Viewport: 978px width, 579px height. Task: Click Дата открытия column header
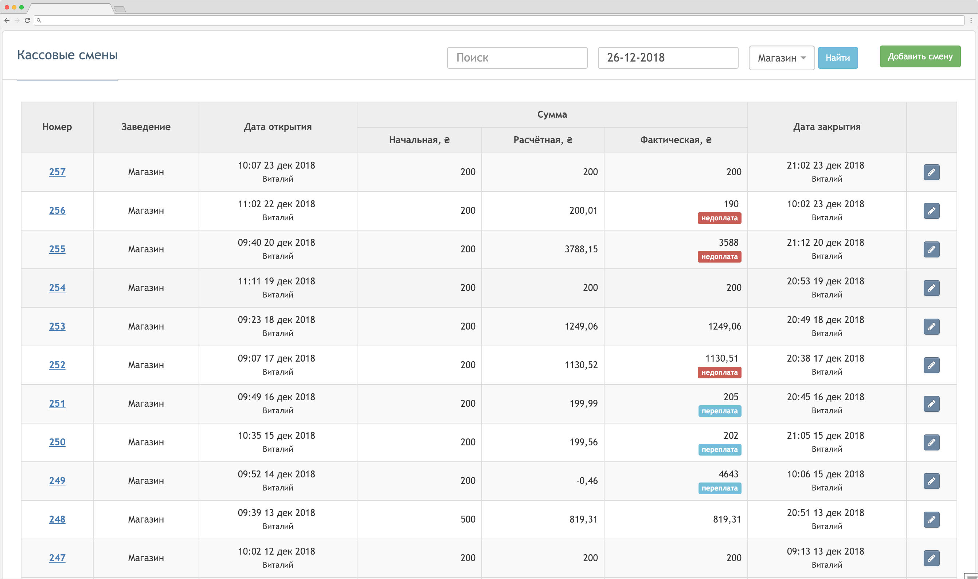pyautogui.click(x=278, y=127)
